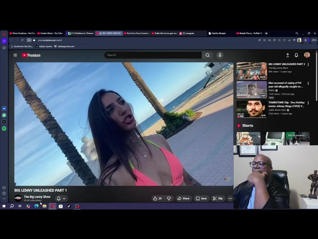The height and width of the screenshot is (239, 318).
Task: Open Opera sidebar heart pinboards icon
Action: pos(4,188)
